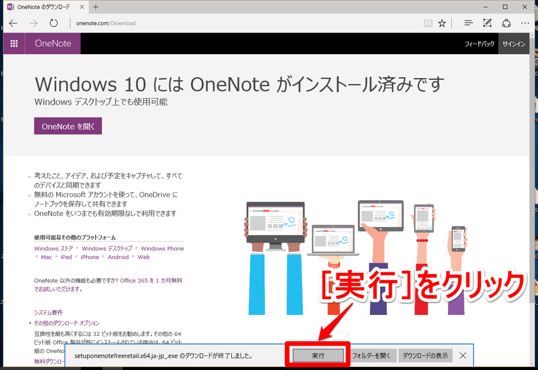This screenshot has width=538, height=370.
Task: Open the iPhone platform link
Action: tap(89, 257)
